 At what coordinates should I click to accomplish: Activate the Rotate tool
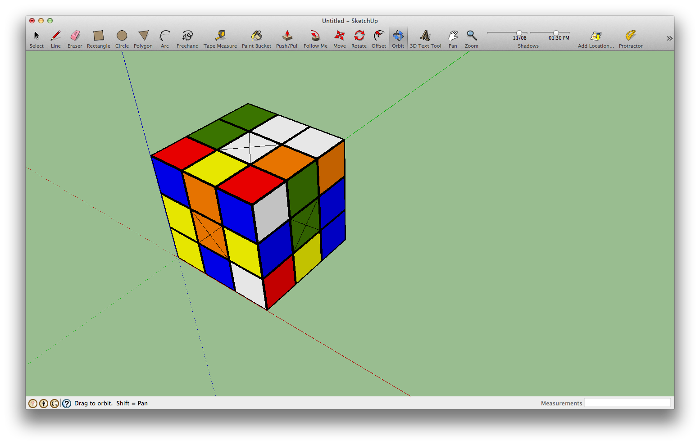(359, 39)
